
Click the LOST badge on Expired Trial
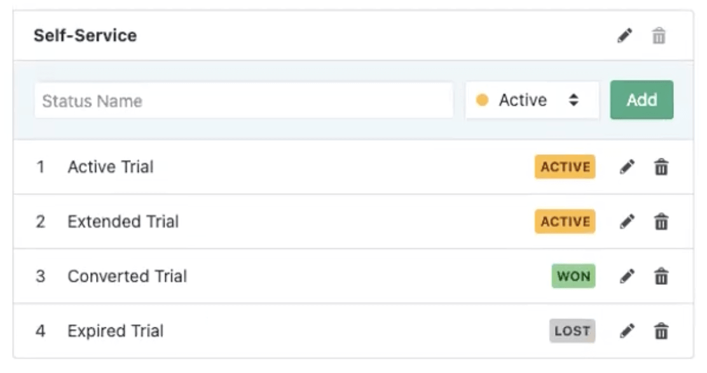572,331
